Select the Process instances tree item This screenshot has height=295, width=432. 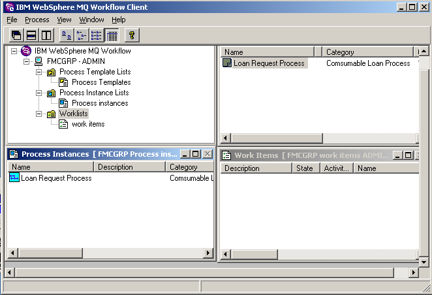(x=100, y=103)
